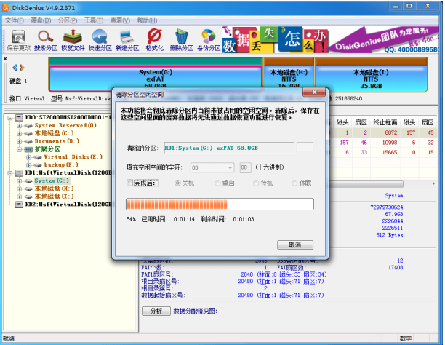Click the browse (...) button for partition

(305, 147)
